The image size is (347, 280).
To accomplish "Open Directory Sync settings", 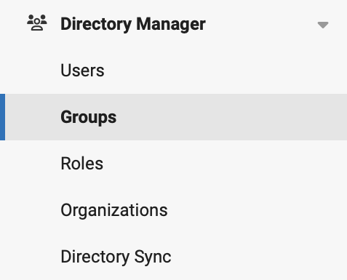I will (x=116, y=257).
